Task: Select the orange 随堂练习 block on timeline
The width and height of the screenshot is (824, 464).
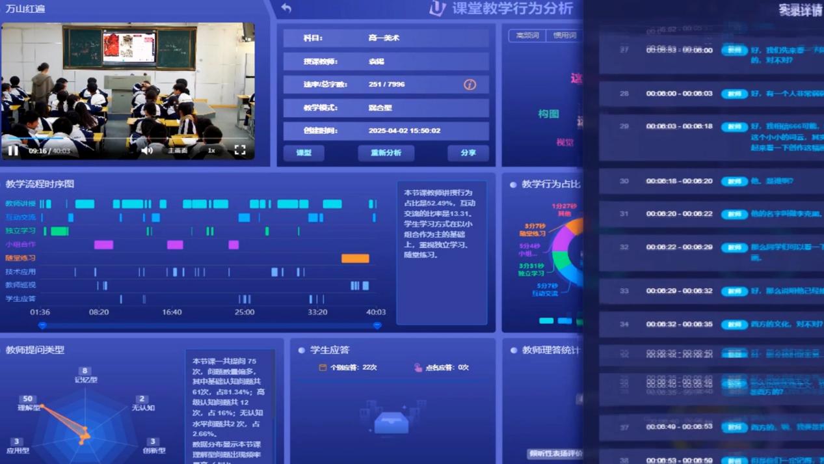Action: (355, 258)
